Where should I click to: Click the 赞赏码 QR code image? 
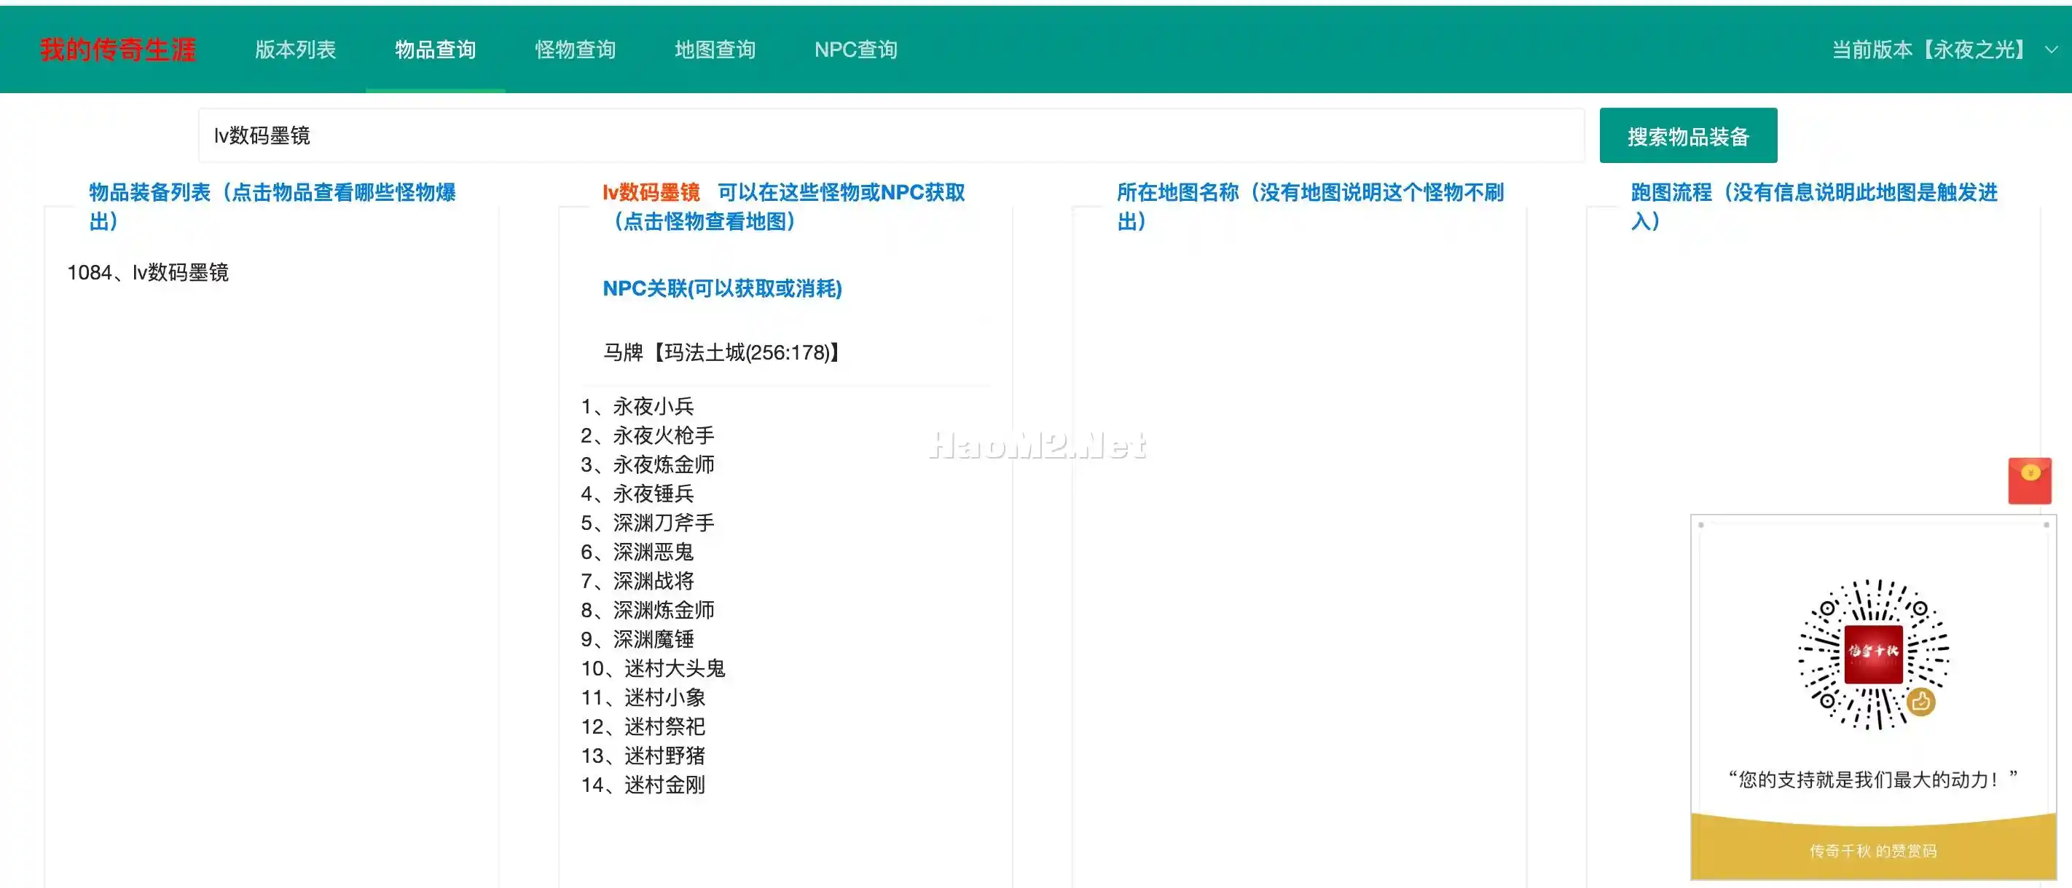(1873, 654)
